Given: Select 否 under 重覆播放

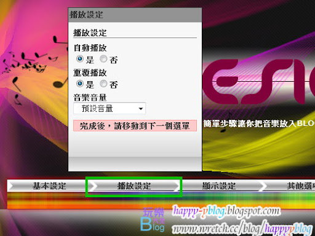Looking at the screenshot, I should tap(103, 84).
